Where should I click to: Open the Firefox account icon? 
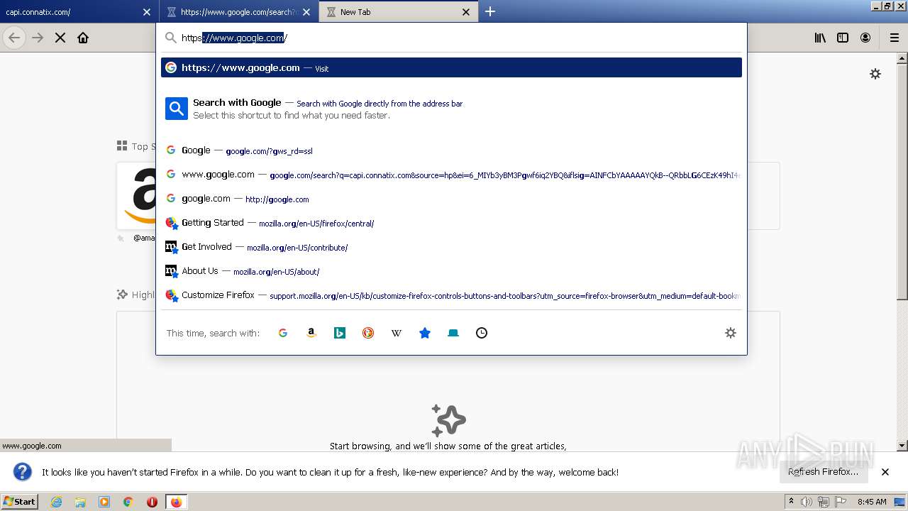click(x=865, y=38)
